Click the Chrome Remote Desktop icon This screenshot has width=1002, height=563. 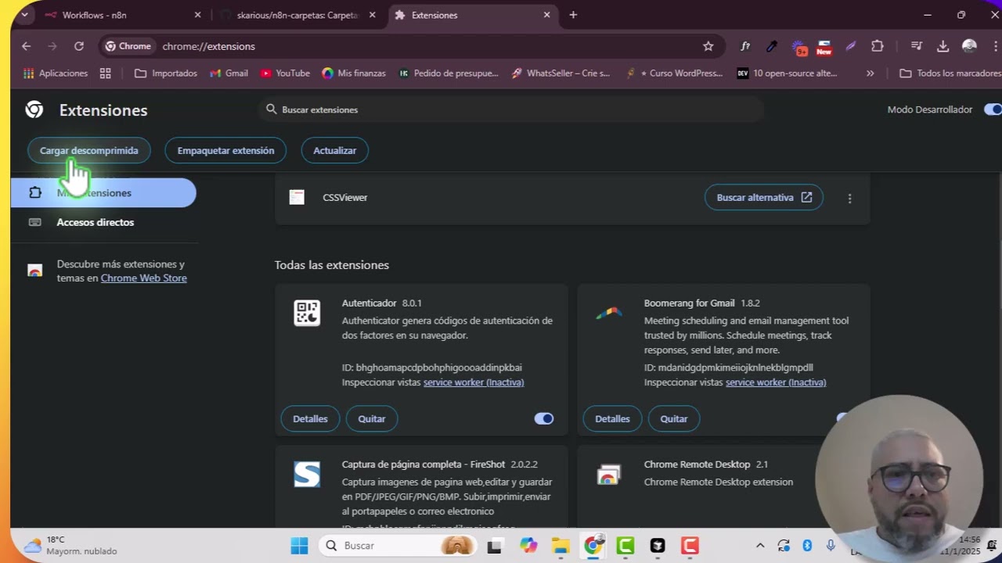(609, 475)
